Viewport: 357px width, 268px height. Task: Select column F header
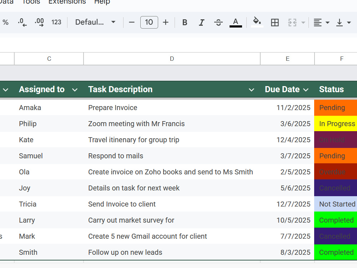336,59
